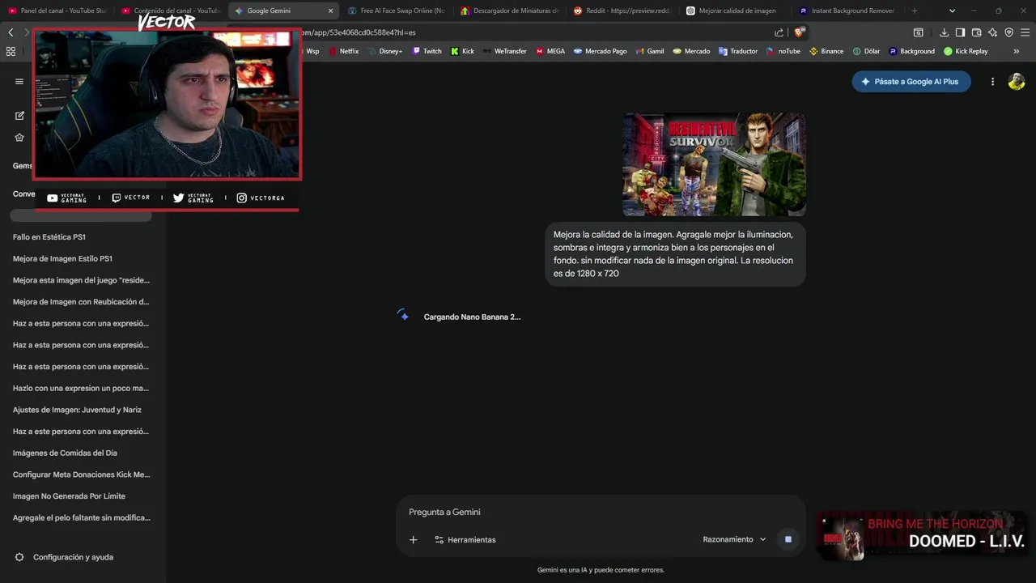Screen dimensions: 1036x583
Task: Open conversation Hazlo con una expresion un poco
Action: click(81, 388)
